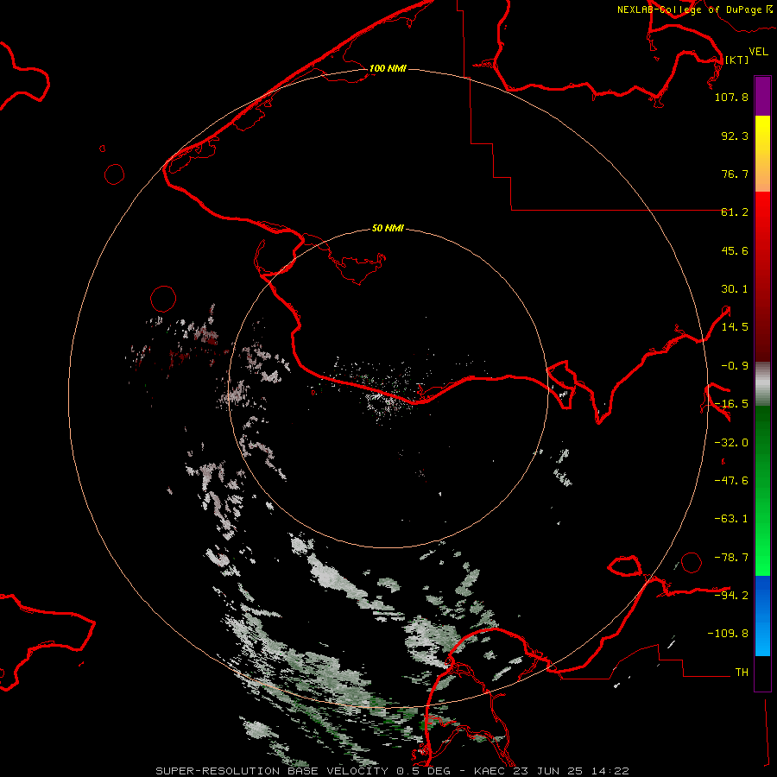The image size is (777, 777).
Task: Click the 14.5 value on the velocity scale
Action: point(735,327)
